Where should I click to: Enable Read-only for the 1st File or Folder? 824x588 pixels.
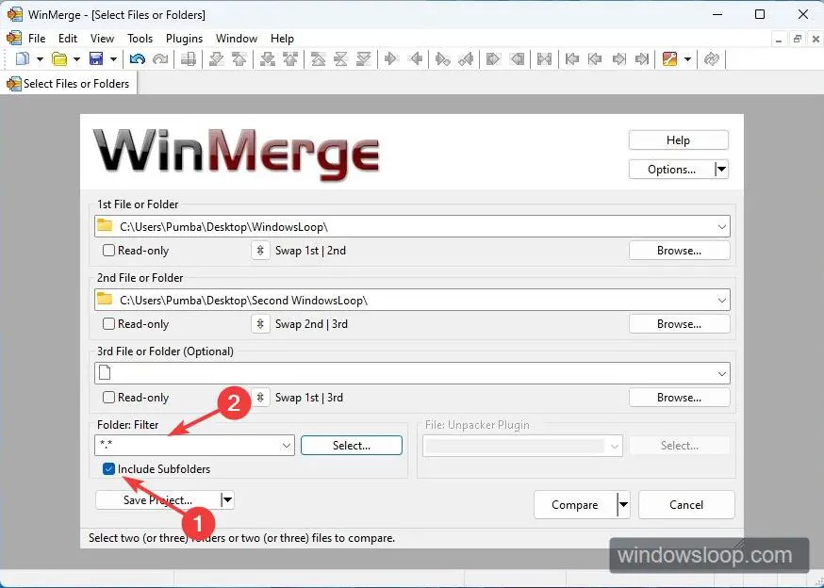108,251
